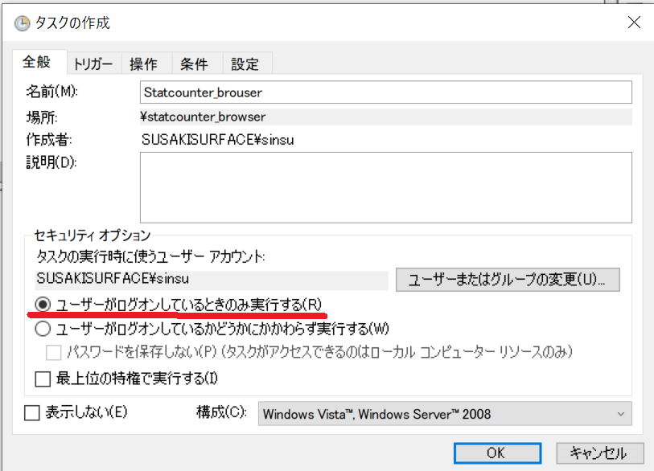Click the 作成者 value SUSAKISURFACE¥sinsu
This screenshot has height=471, width=654.
coord(218,140)
